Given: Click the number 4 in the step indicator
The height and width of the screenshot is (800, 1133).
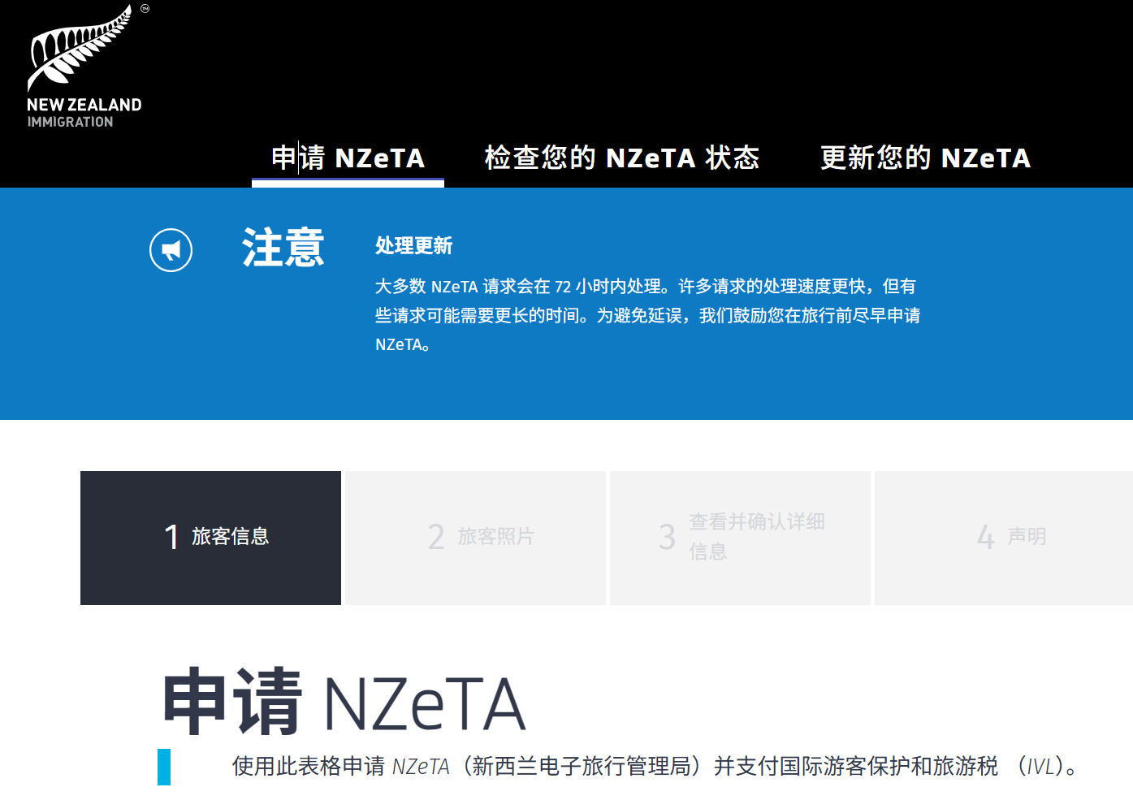Looking at the screenshot, I should point(985,537).
